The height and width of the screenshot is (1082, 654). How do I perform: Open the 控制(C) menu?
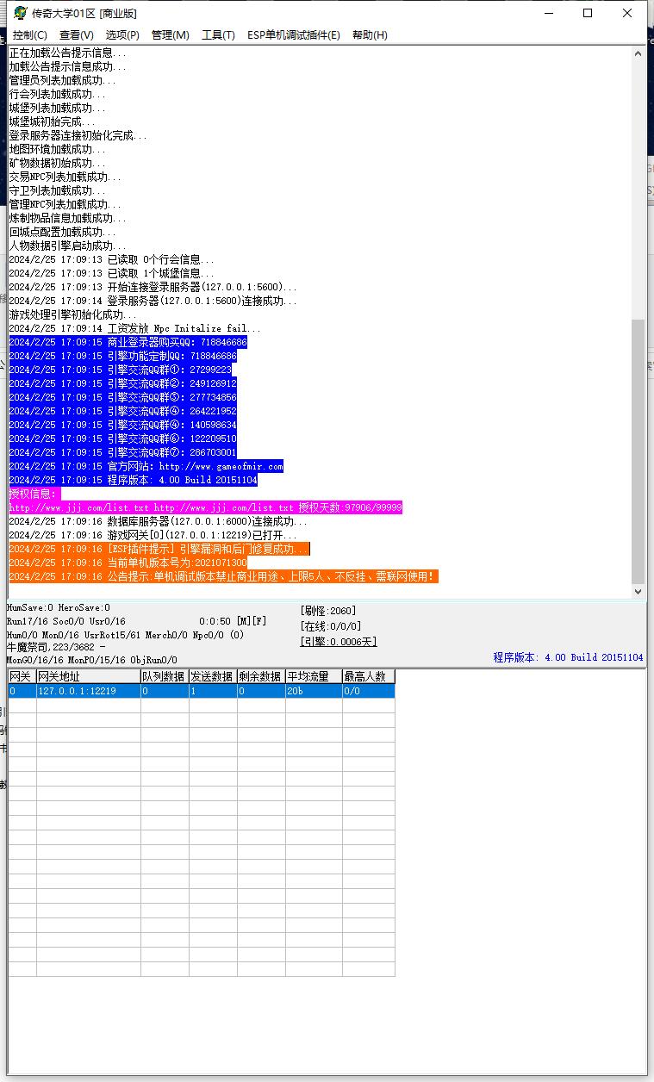(30, 34)
